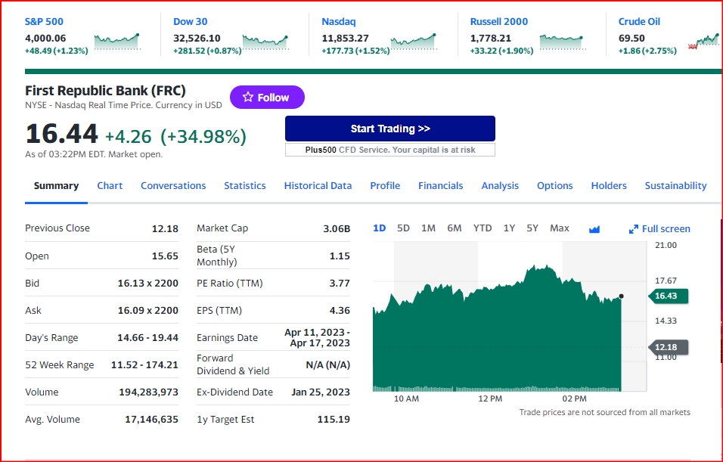
Task: Click the Beta value 1.15
Action: pyautogui.click(x=340, y=256)
